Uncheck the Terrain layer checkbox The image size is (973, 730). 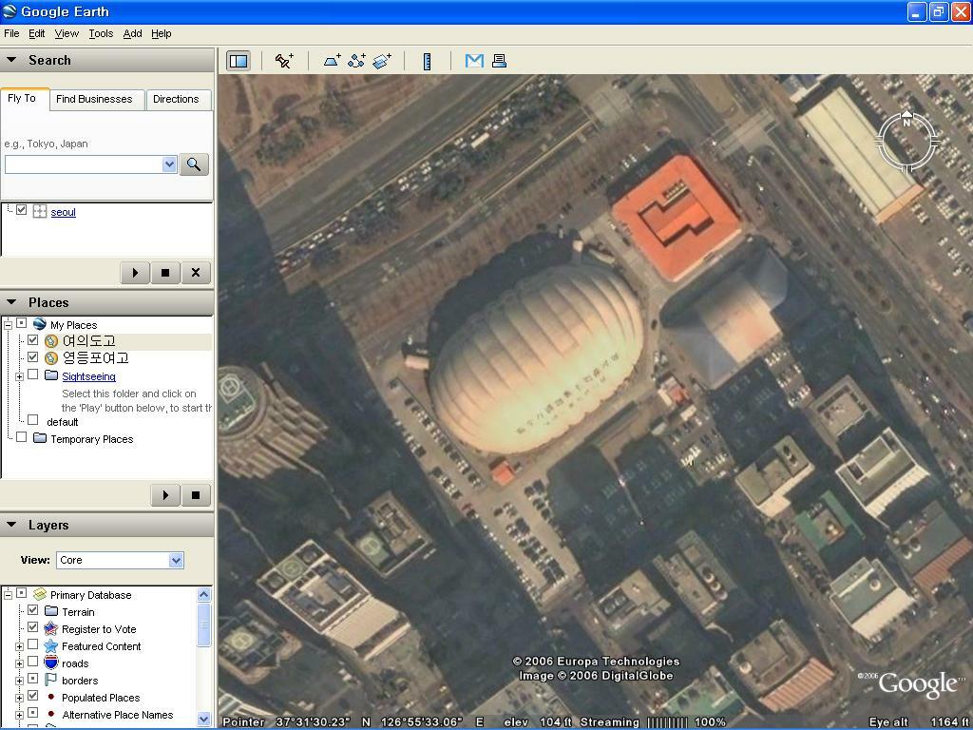(33, 611)
